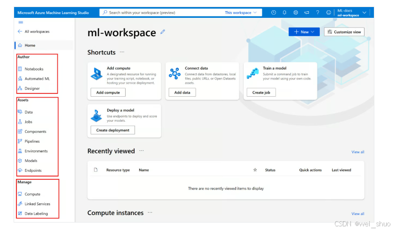
Task: Click the Add compute card illustration
Action: pyautogui.click(x=97, y=74)
